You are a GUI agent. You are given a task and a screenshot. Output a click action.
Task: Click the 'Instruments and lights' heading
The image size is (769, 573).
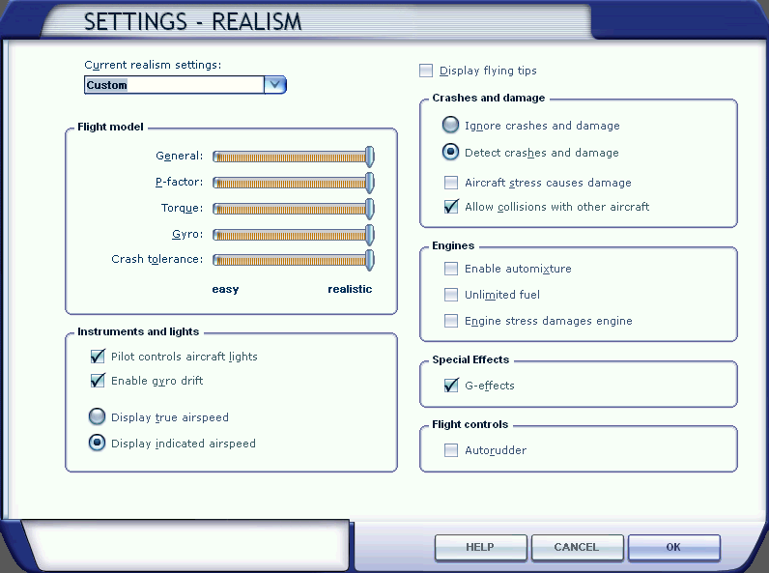(138, 331)
